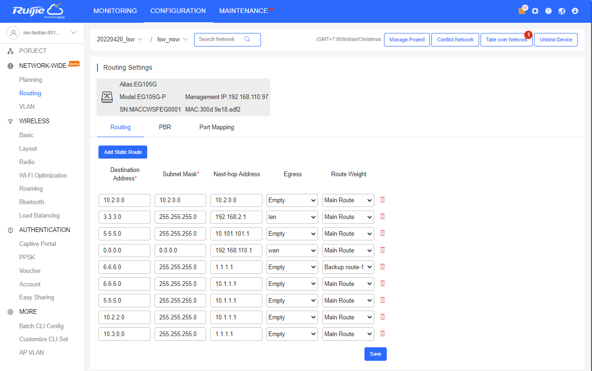Open the alarm notifications icon with badge 50
This screenshot has width=592, height=371.
[522, 11]
